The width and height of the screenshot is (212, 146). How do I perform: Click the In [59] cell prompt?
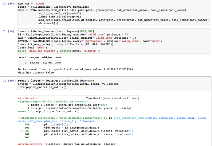click(9, 80)
